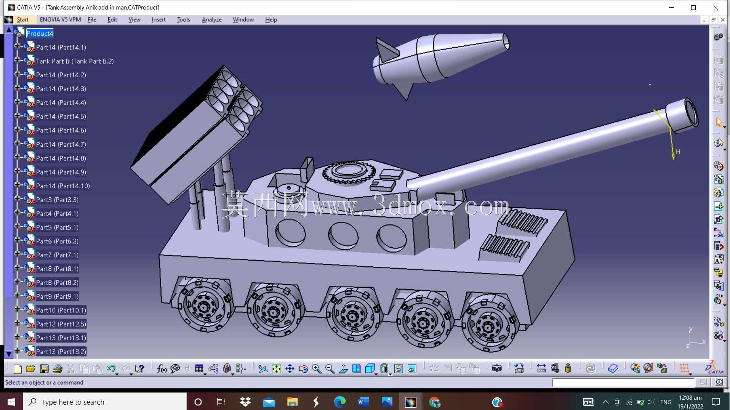Click Swap Visible Space icon
The image size is (730, 410).
pos(412,368)
